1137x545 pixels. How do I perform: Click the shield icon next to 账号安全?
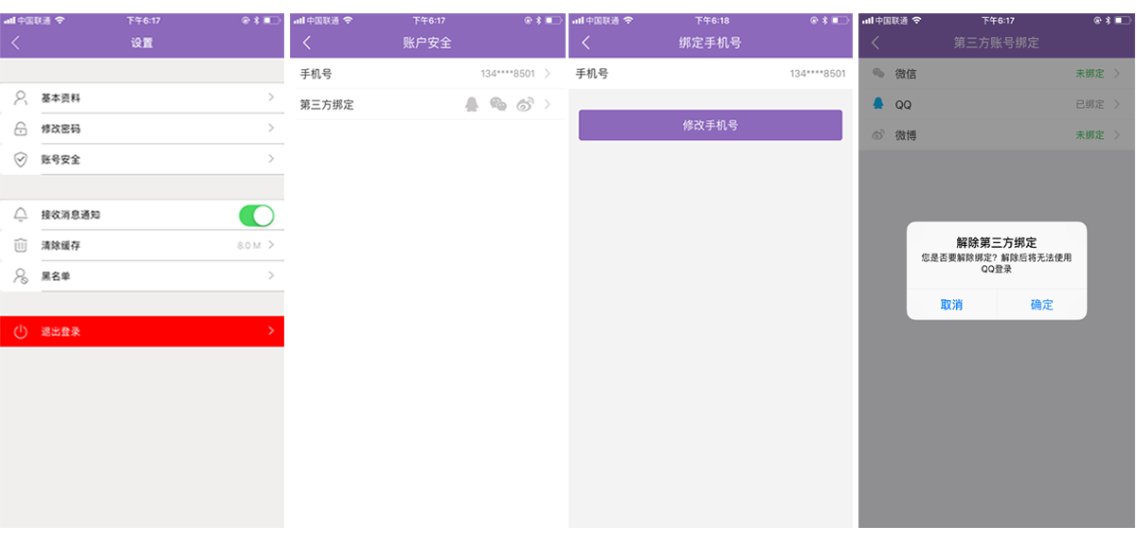(x=21, y=159)
